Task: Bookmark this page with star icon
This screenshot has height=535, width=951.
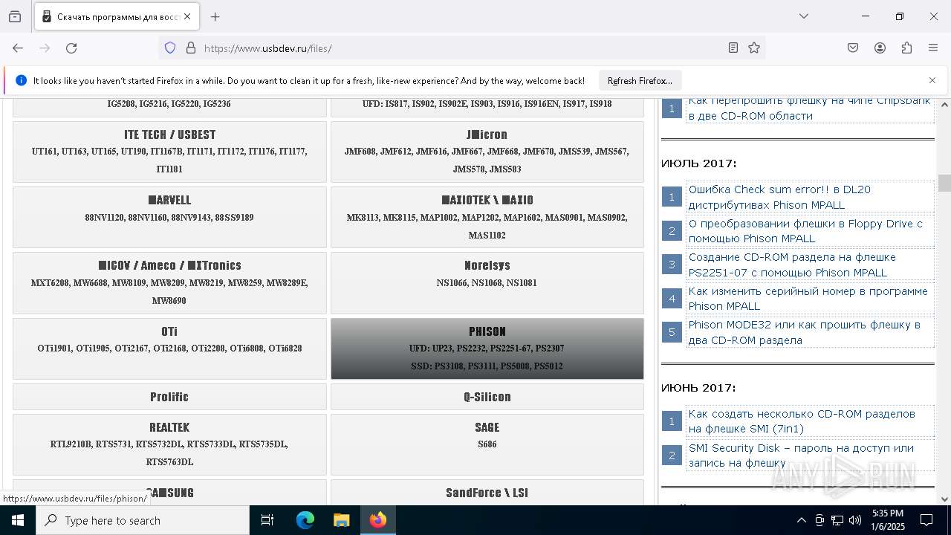Action: [754, 48]
